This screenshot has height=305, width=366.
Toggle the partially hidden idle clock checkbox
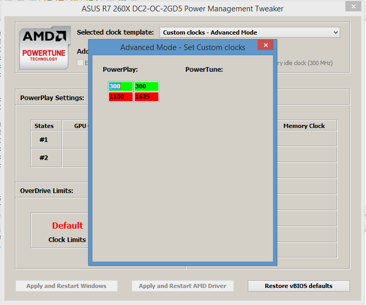coord(80,63)
